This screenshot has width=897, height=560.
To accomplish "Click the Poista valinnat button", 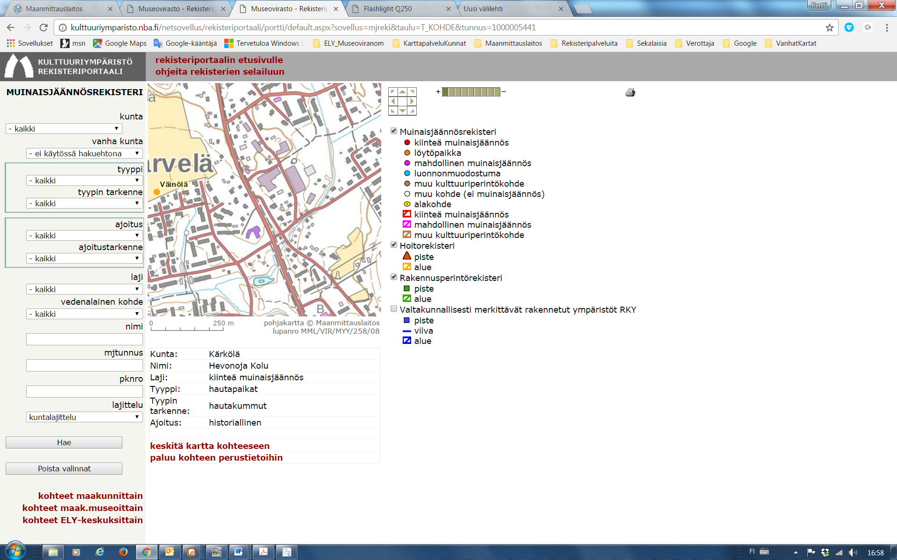I will tap(64, 469).
